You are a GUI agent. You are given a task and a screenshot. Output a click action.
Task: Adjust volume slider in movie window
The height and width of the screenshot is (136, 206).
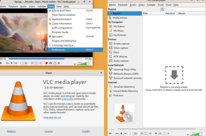click(83, 64)
